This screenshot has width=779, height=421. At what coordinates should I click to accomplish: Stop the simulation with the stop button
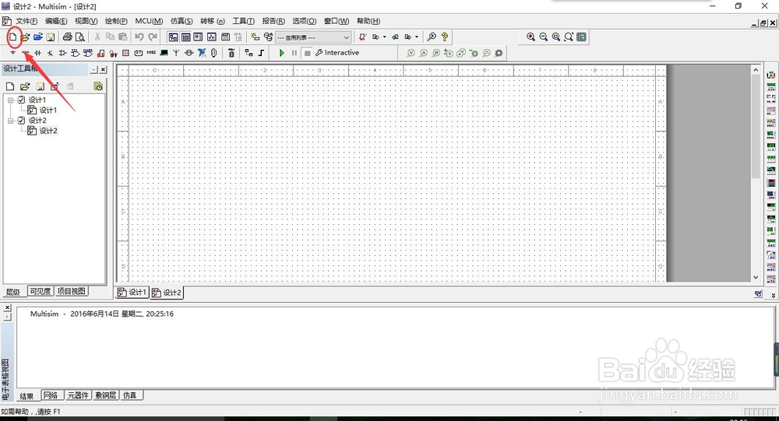point(308,53)
